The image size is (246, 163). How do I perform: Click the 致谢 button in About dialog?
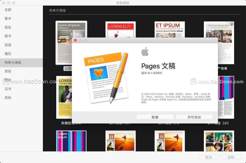[155, 117]
